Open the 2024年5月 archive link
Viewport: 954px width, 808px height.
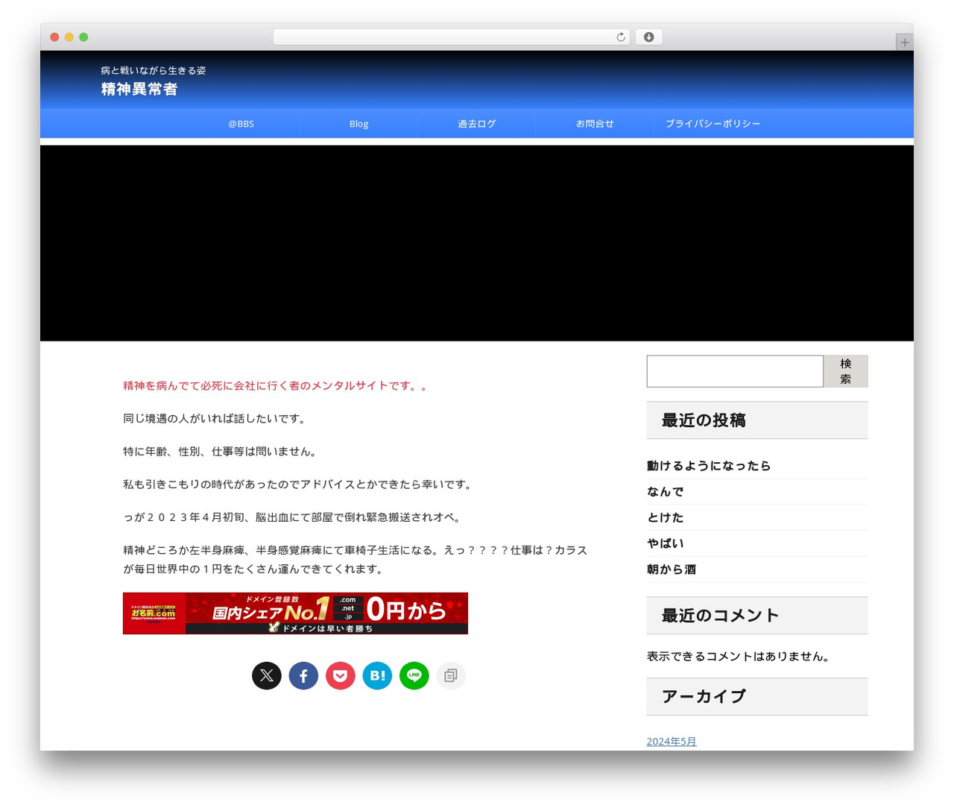672,742
